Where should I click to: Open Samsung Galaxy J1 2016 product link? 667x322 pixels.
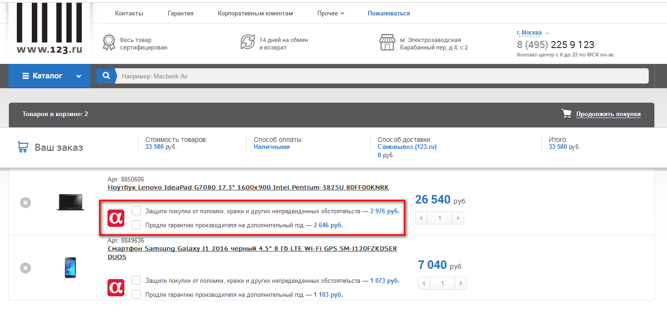point(252,252)
